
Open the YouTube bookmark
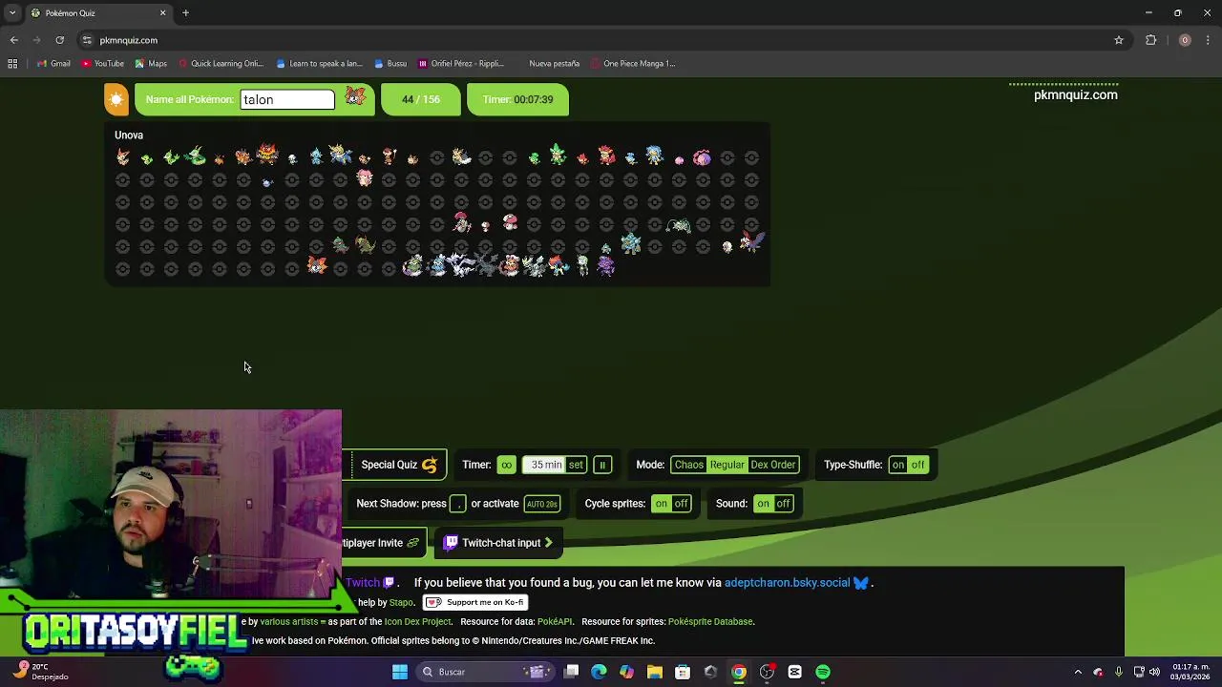[102, 64]
